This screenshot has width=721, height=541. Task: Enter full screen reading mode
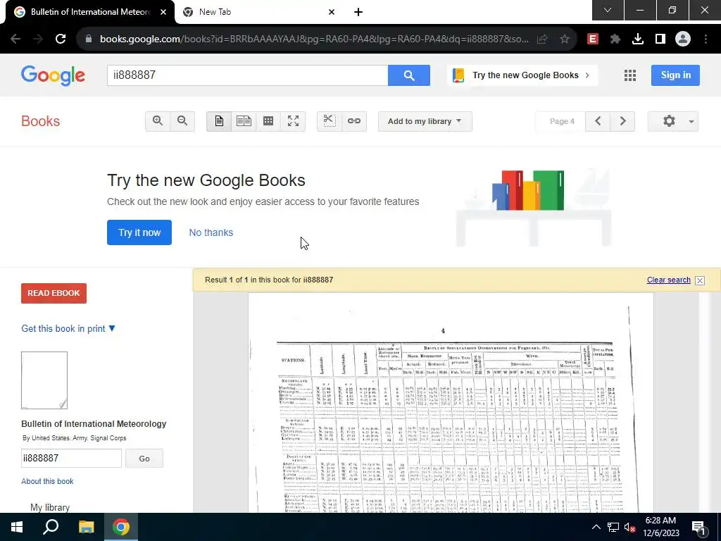[x=294, y=121]
